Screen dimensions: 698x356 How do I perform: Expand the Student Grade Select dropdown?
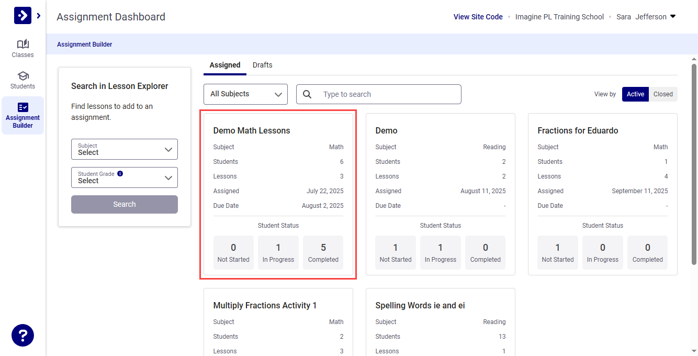coord(125,177)
